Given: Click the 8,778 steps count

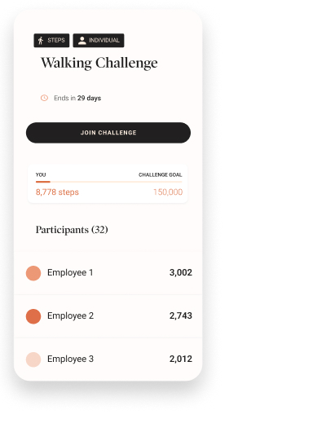Looking at the screenshot, I should (57, 192).
